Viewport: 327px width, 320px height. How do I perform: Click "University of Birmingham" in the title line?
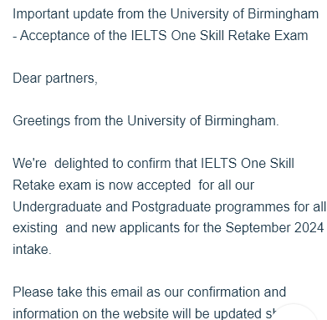244,14
